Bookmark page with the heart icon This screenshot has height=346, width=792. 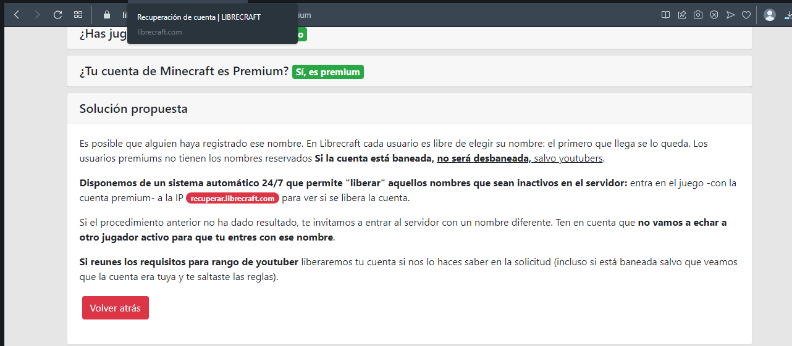click(746, 15)
